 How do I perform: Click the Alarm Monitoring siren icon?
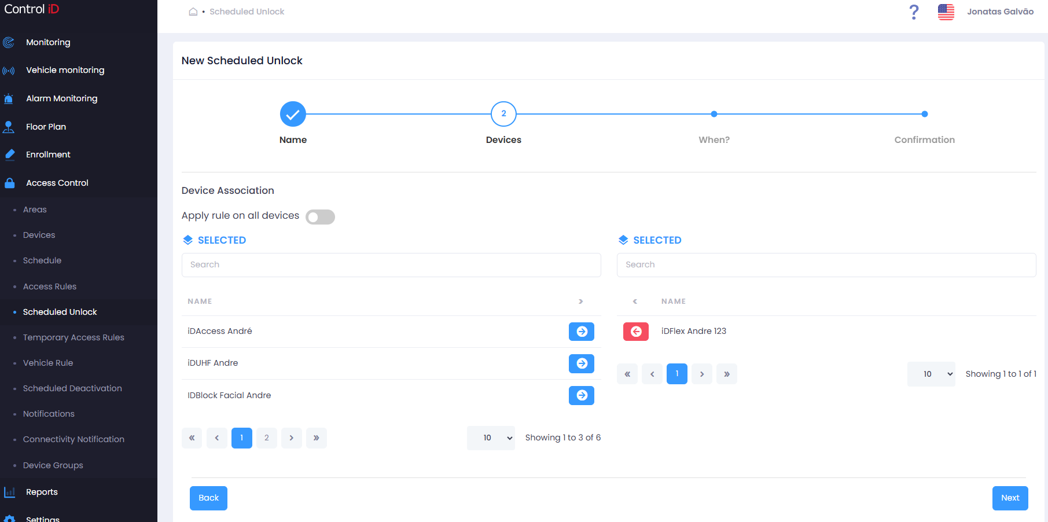[x=9, y=99]
